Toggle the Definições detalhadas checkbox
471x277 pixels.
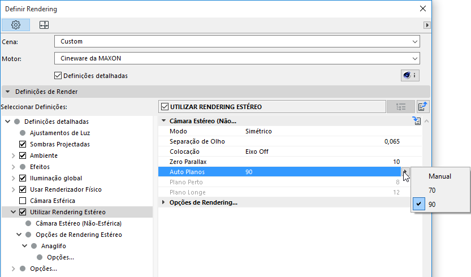pos(58,76)
